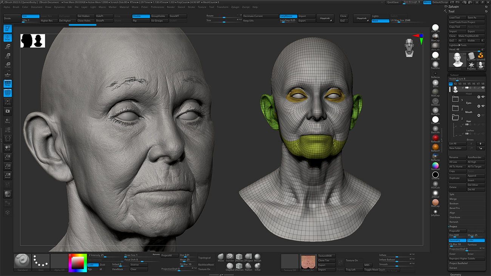The width and height of the screenshot is (491, 276).
Task: Pick the Morph brush icon
Action: (x=258, y=257)
